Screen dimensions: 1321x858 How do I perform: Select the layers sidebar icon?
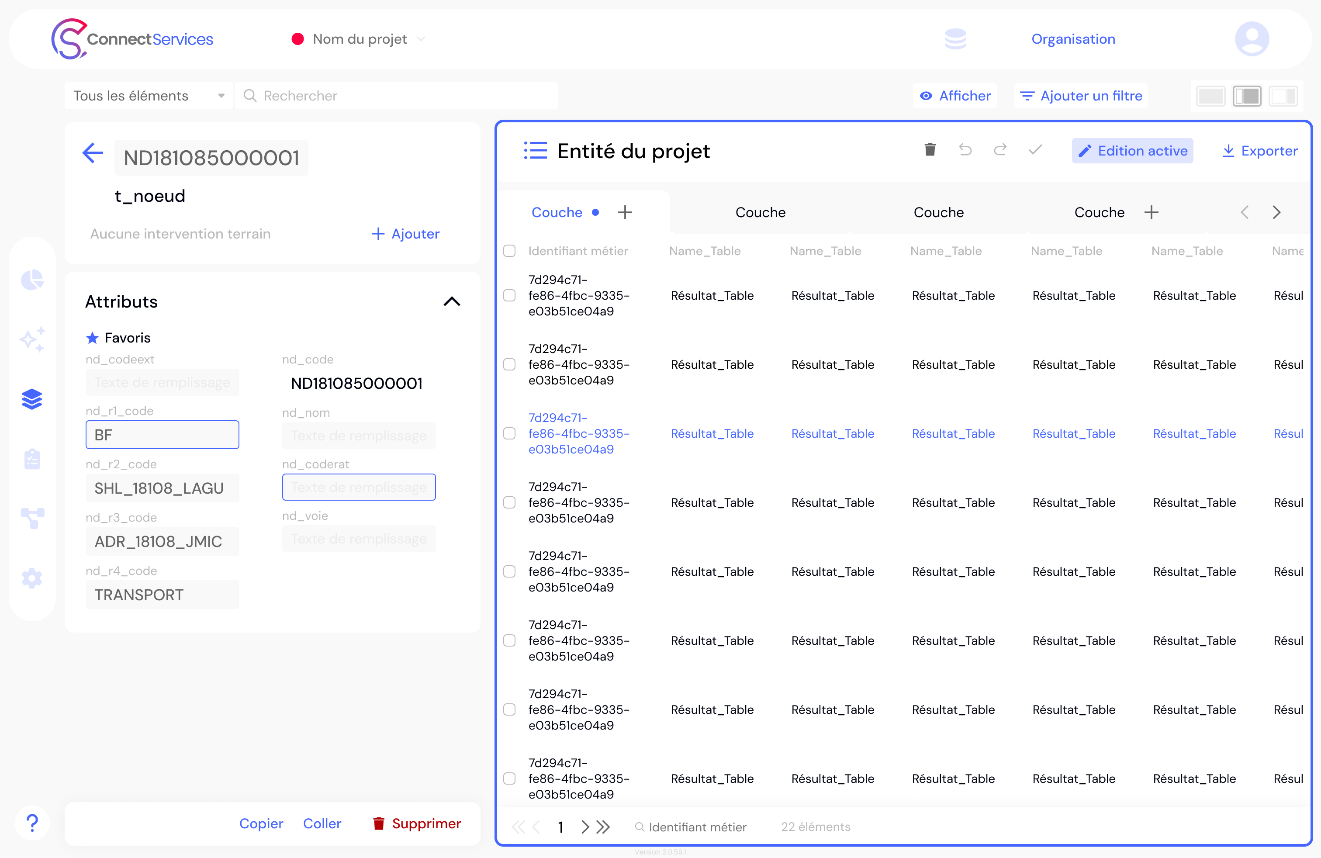point(32,398)
